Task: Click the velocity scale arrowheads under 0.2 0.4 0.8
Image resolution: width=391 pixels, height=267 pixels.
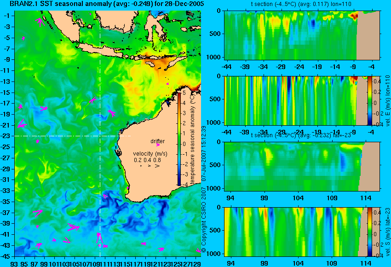Action: pos(149,166)
